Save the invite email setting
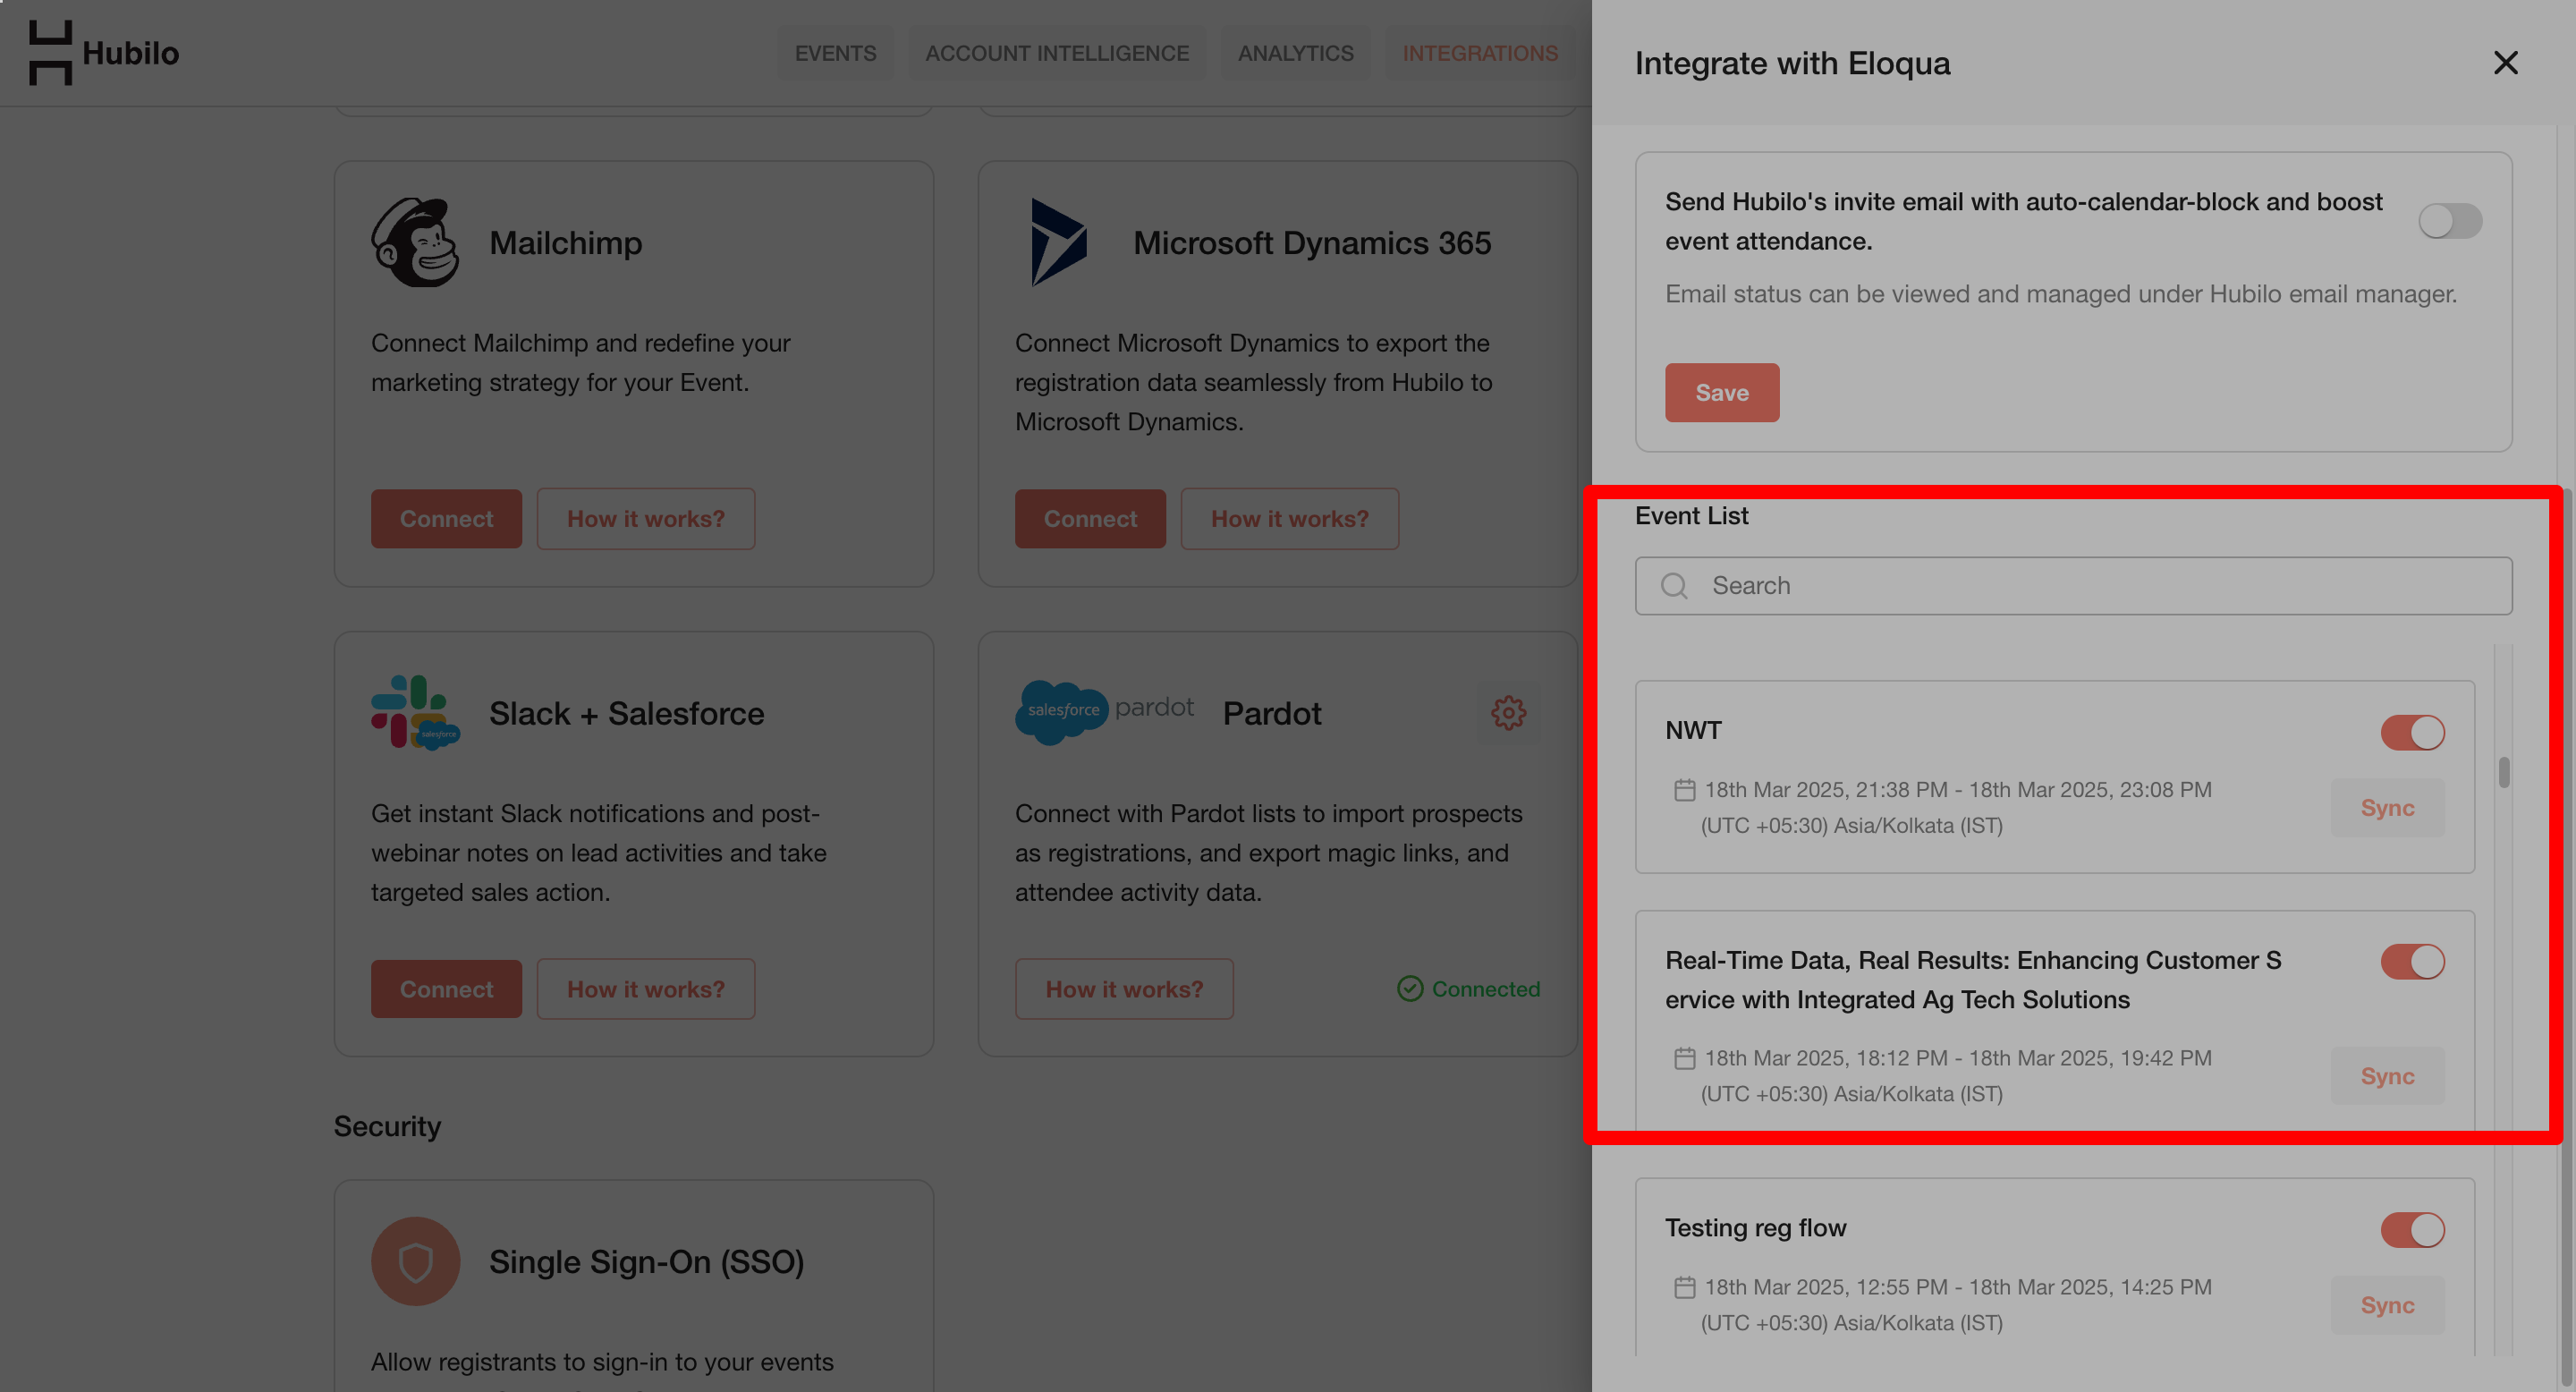 [x=1722, y=392]
